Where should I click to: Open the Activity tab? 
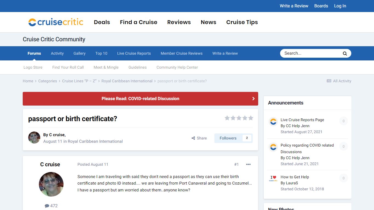57,53
